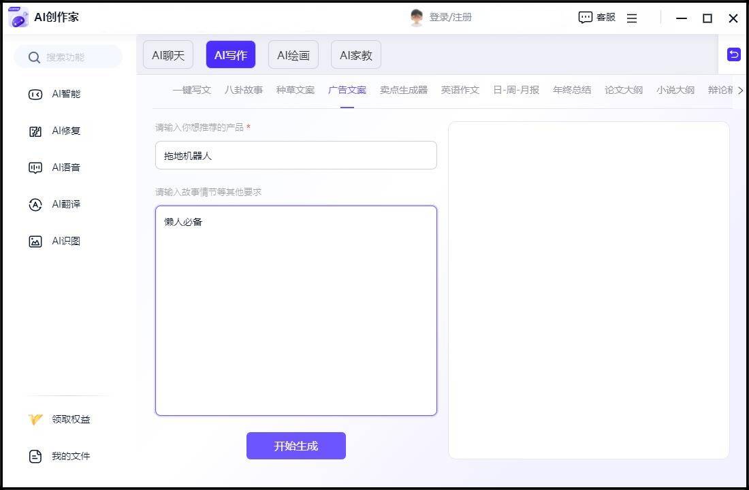
Task: Click the AI翻译 translation icon
Action: click(35, 205)
